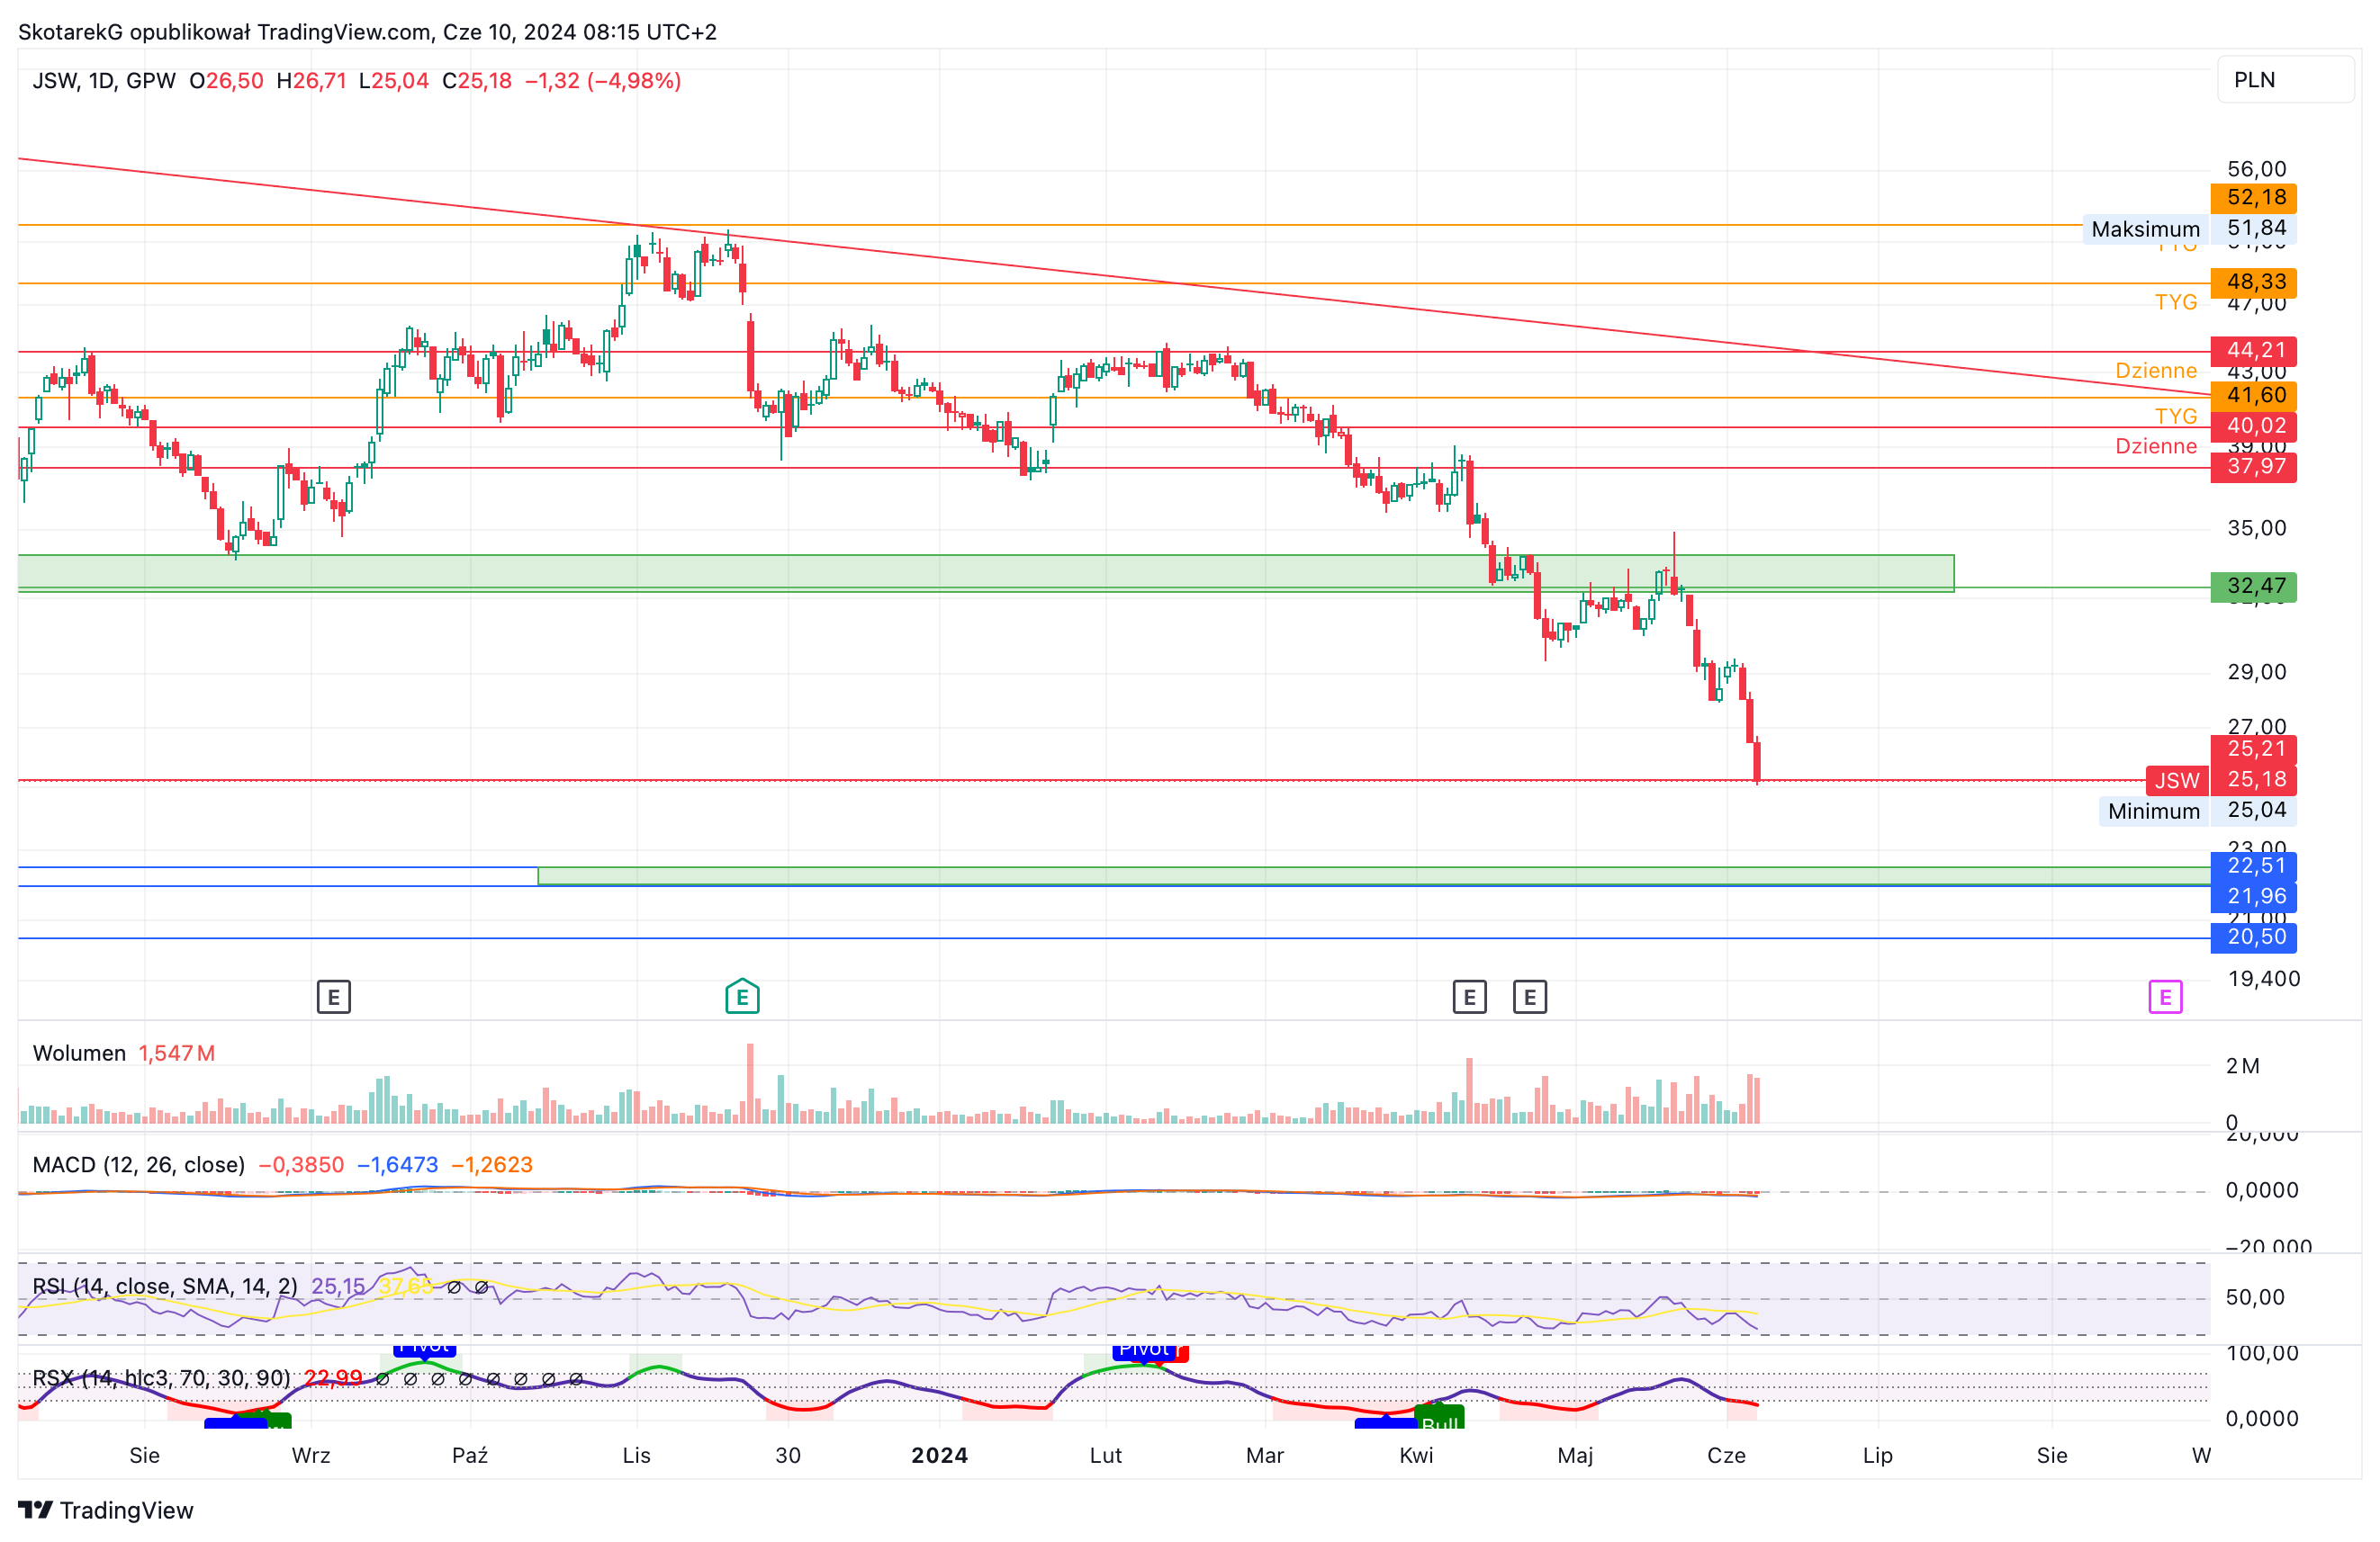Click the earnings E marker near Wrz
2380x1542 pixels.
pyautogui.click(x=334, y=996)
